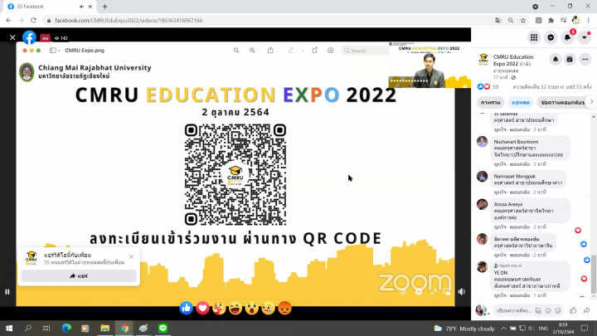Reply to Nannapat Wongpak's comment
This screenshot has height=336, width=597.
click(x=518, y=192)
